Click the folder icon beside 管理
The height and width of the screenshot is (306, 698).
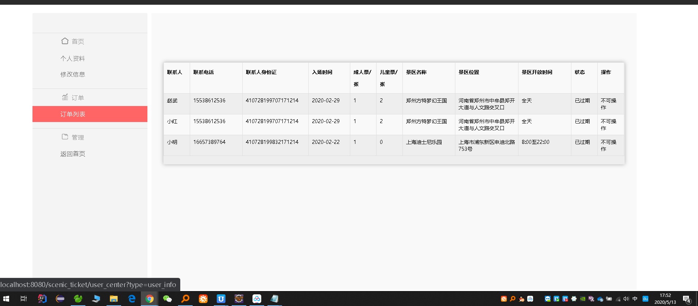(x=65, y=137)
